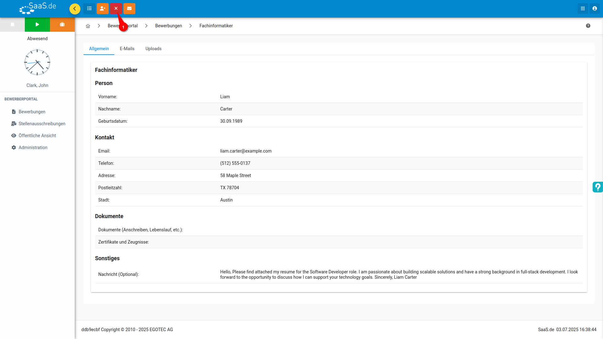Click the Bewerberportal breadcrumb
Image resolution: width=603 pixels, height=339 pixels.
pyautogui.click(x=123, y=26)
